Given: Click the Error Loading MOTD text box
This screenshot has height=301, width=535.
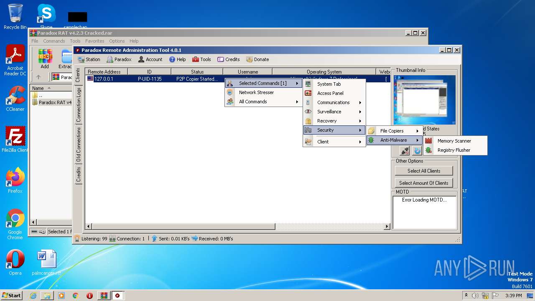Looking at the screenshot, I should [x=424, y=212].
